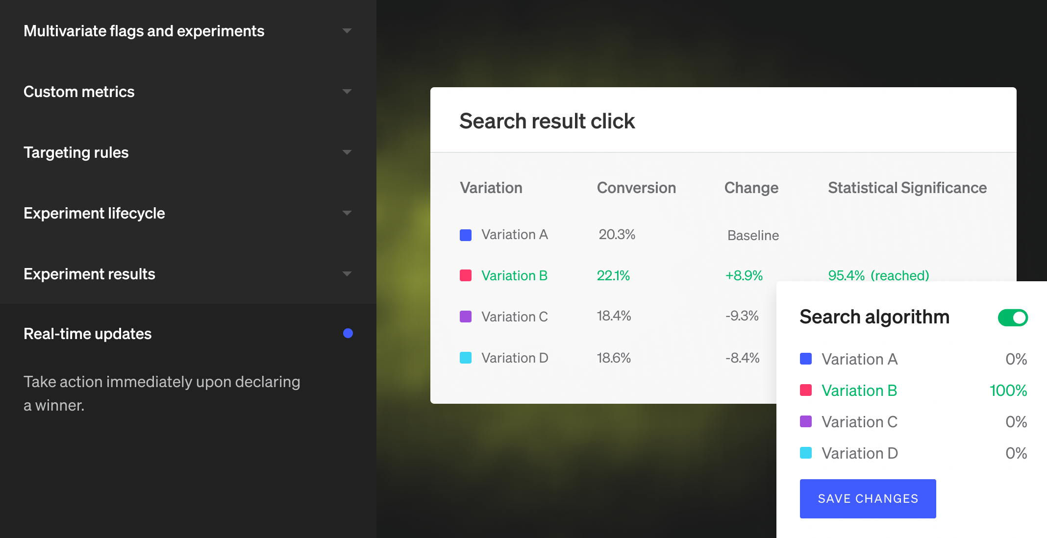
Task: Click the Real-time updates heading
Action: tap(88, 334)
